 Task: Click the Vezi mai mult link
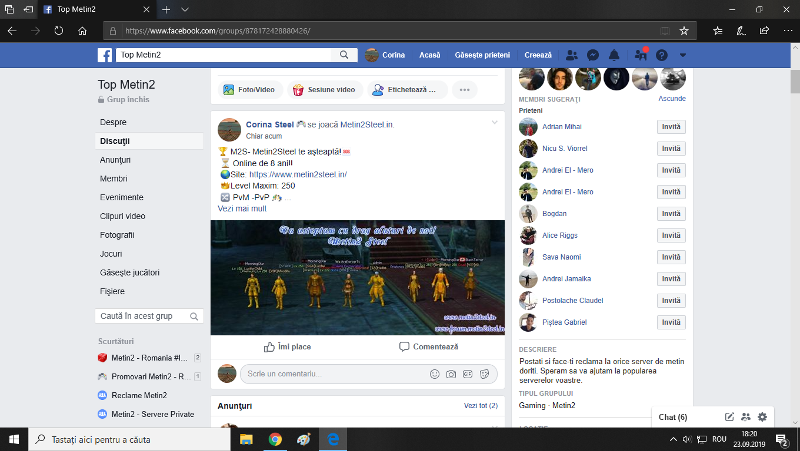point(242,208)
